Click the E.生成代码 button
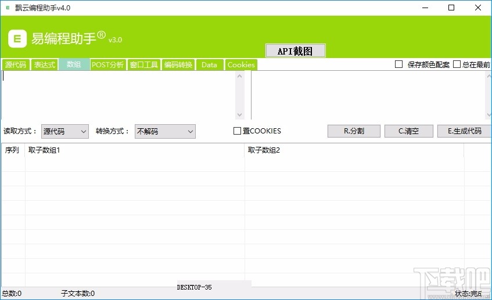 click(x=464, y=131)
